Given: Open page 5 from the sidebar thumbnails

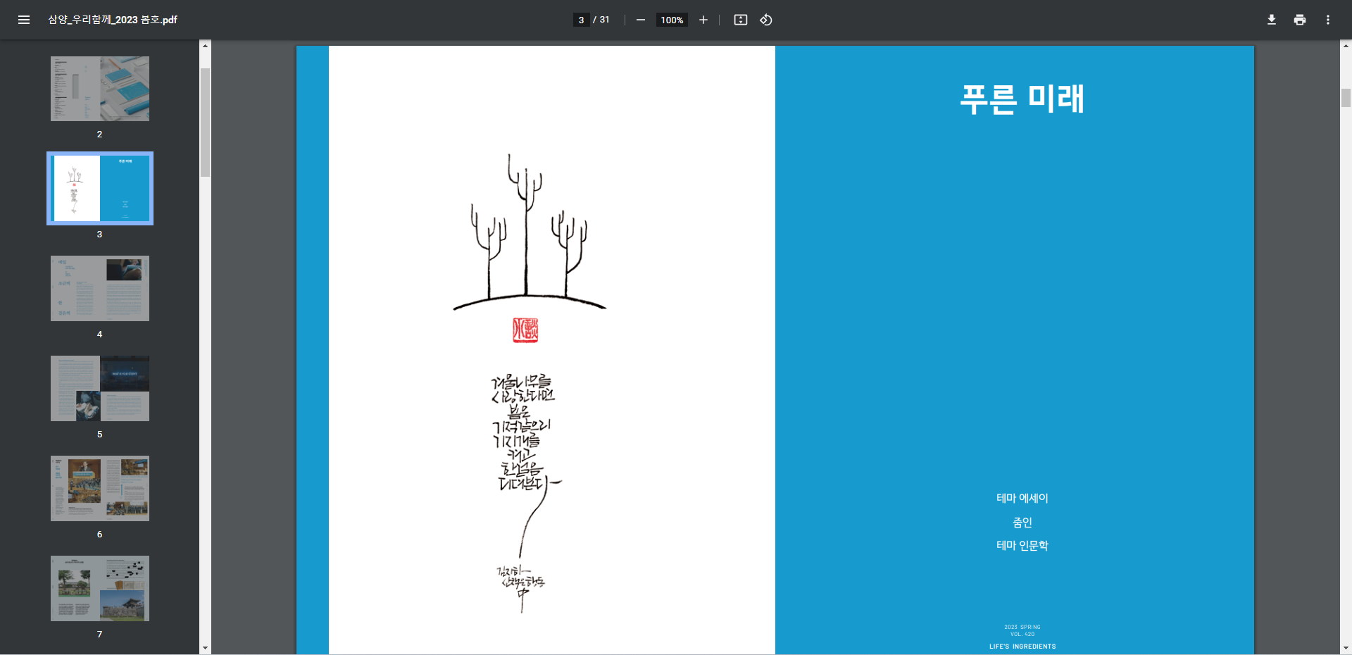Looking at the screenshot, I should [99, 388].
